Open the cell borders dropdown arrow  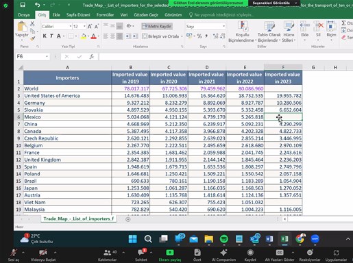76,36
